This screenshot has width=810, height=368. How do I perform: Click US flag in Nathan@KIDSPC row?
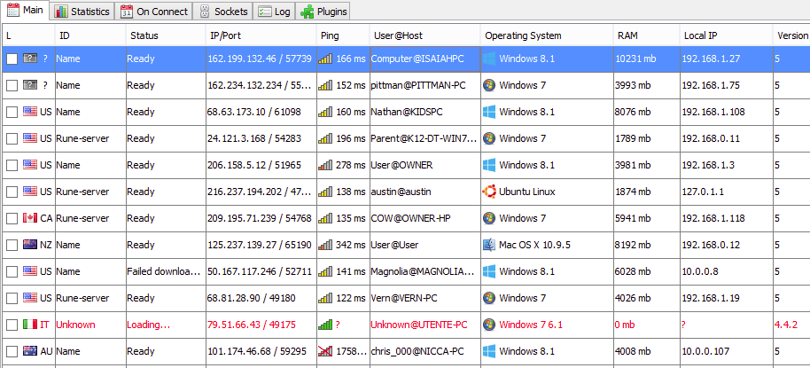pyautogui.click(x=30, y=112)
